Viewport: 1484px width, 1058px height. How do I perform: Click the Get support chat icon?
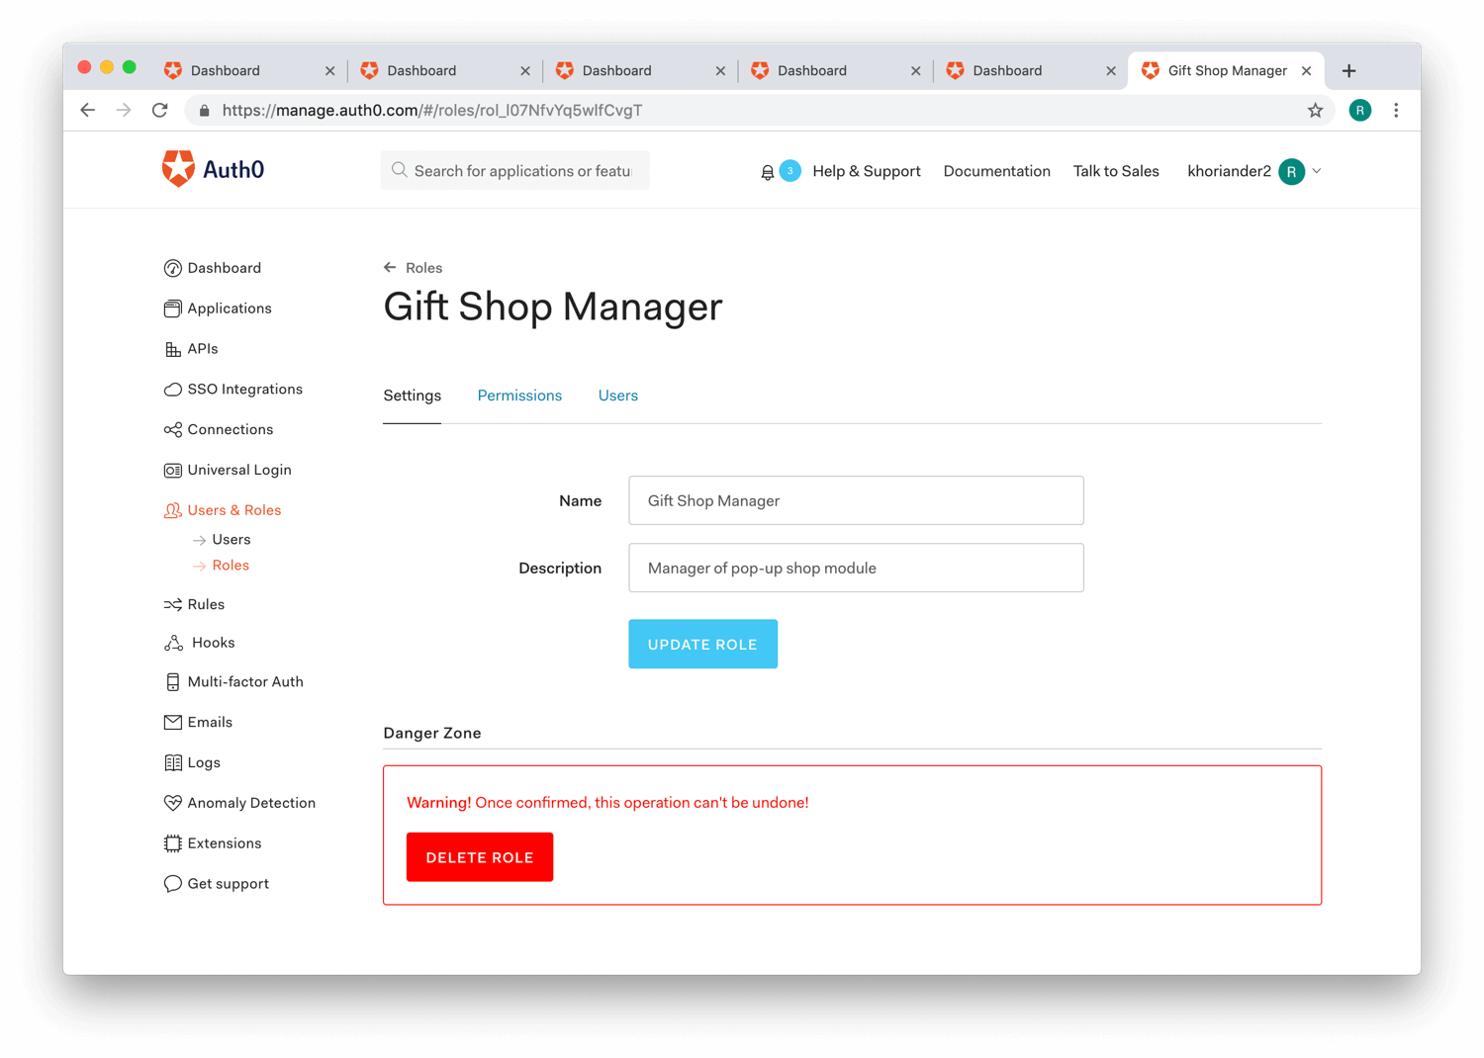(x=172, y=884)
